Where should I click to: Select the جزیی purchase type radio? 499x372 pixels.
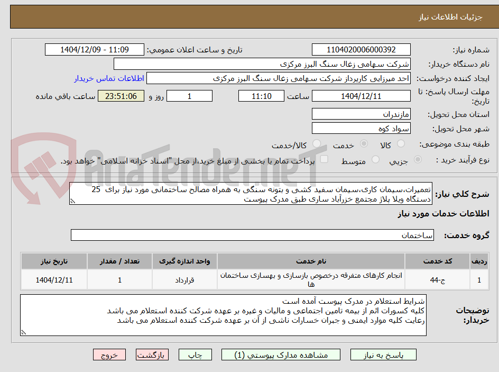coord(418,159)
